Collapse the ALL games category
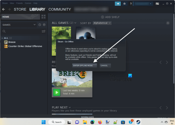 (x=2, y=38)
